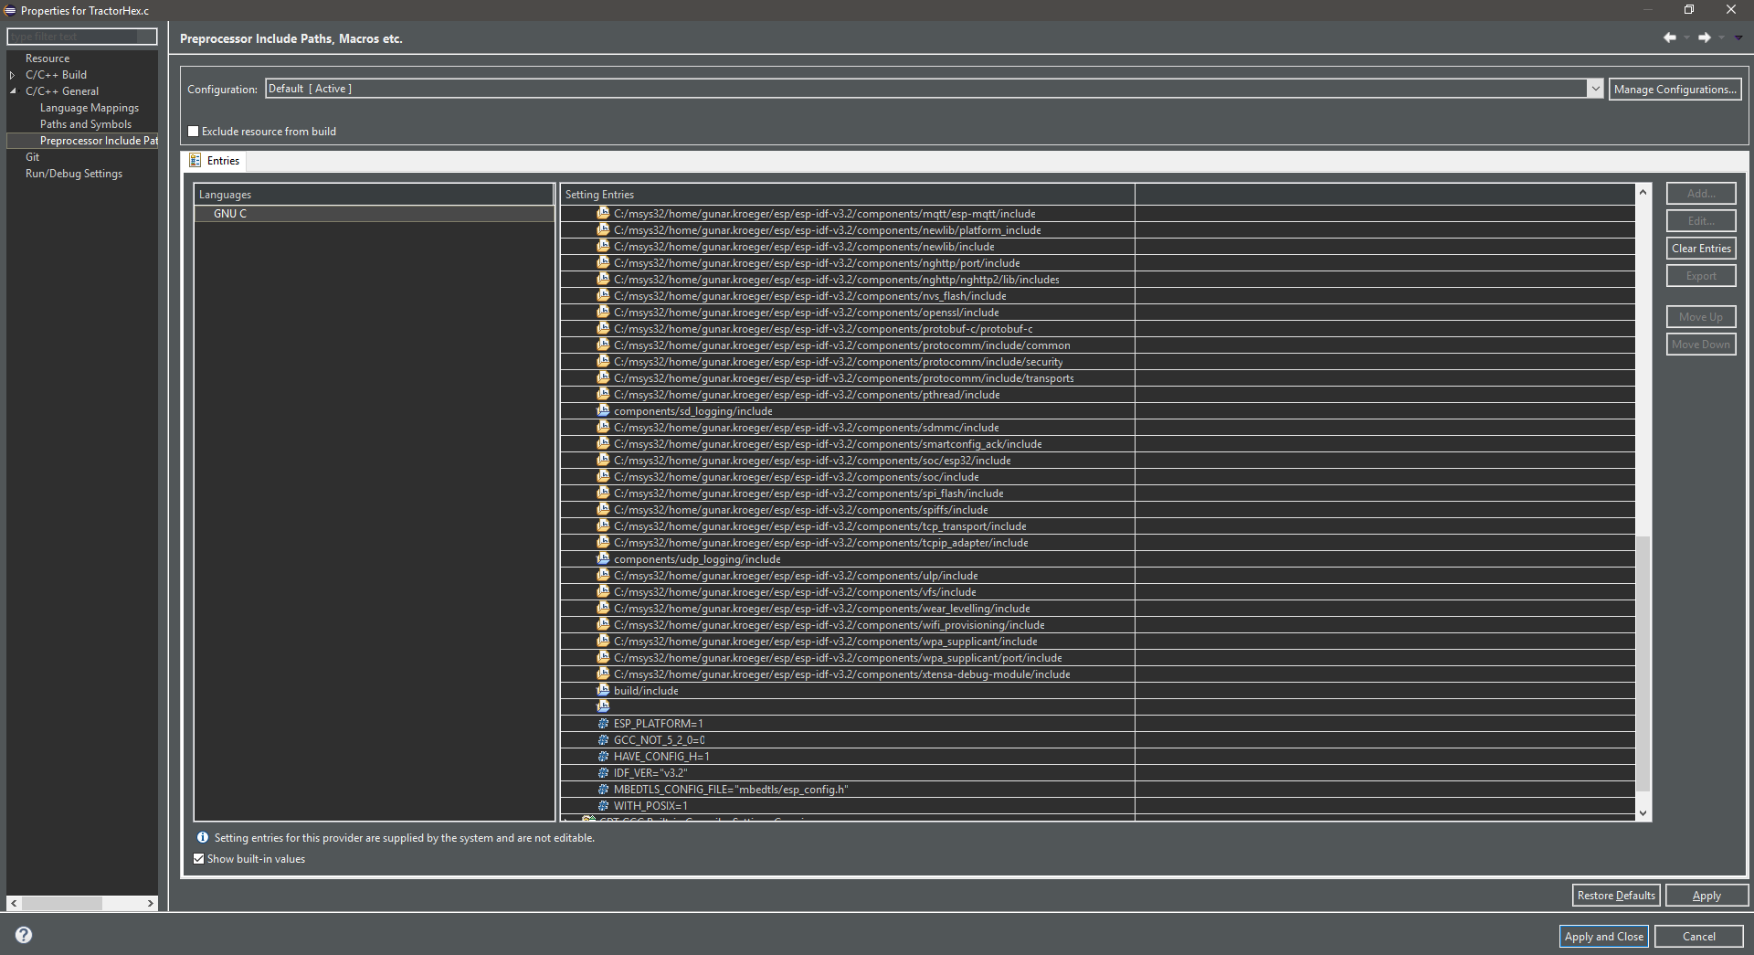This screenshot has height=955, width=1754.
Task: Click icon of newlib/platform_include entry
Action: pos(603,229)
